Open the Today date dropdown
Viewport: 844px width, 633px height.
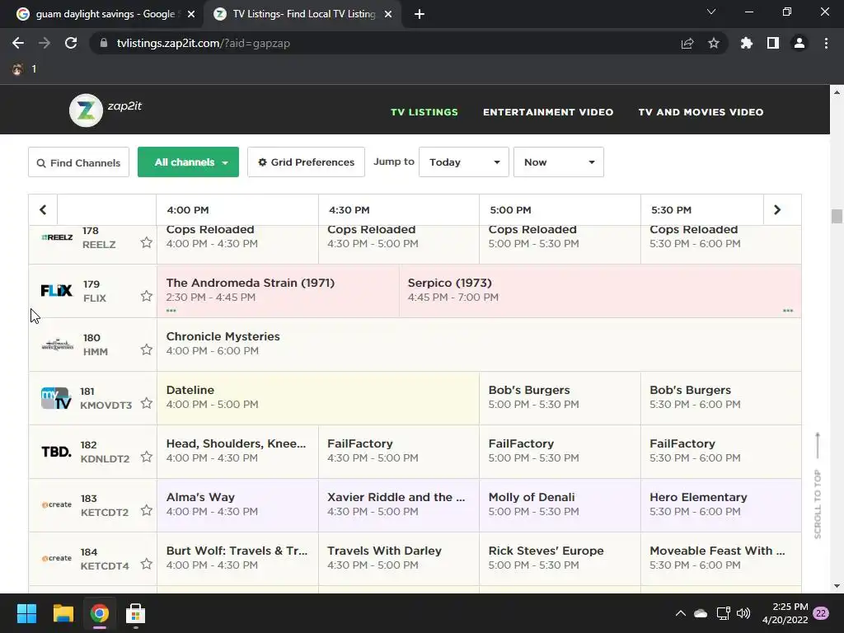click(x=463, y=162)
